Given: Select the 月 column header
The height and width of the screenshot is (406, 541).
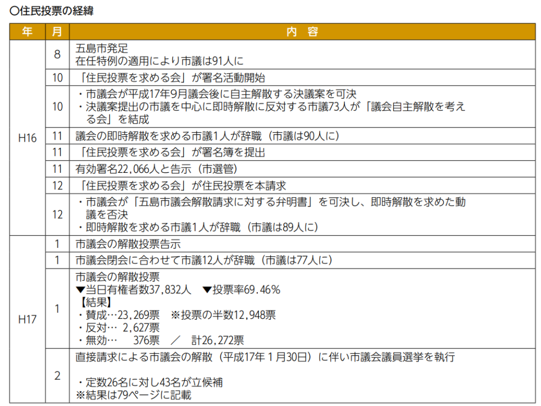Looking at the screenshot, I should pos(58,32).
